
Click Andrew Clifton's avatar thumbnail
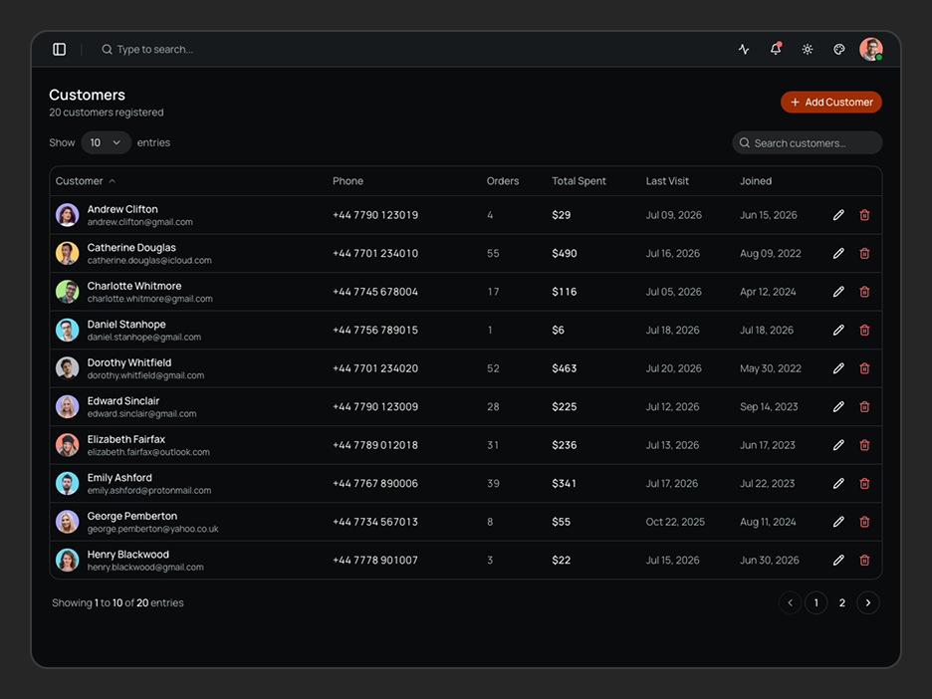(67, 215)
